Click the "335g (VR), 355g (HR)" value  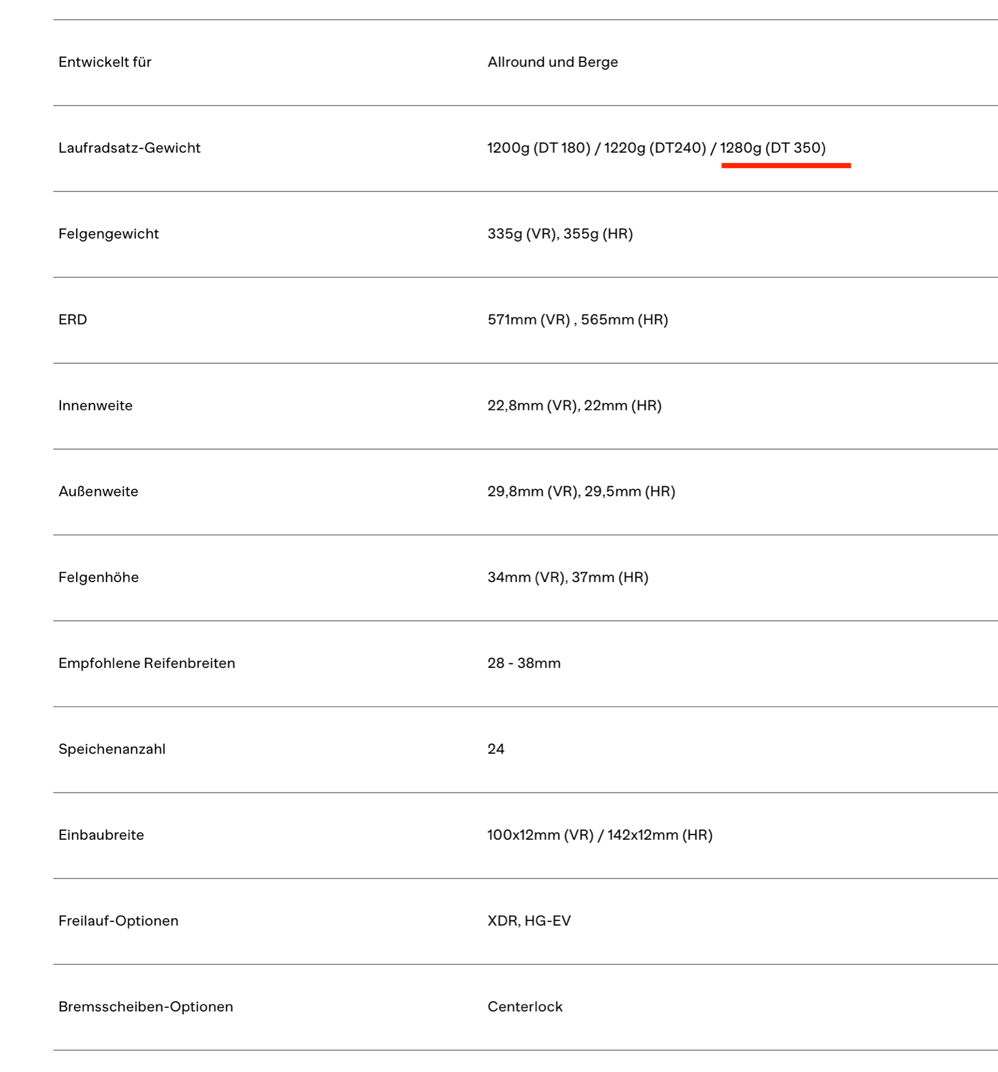(560, 234)
